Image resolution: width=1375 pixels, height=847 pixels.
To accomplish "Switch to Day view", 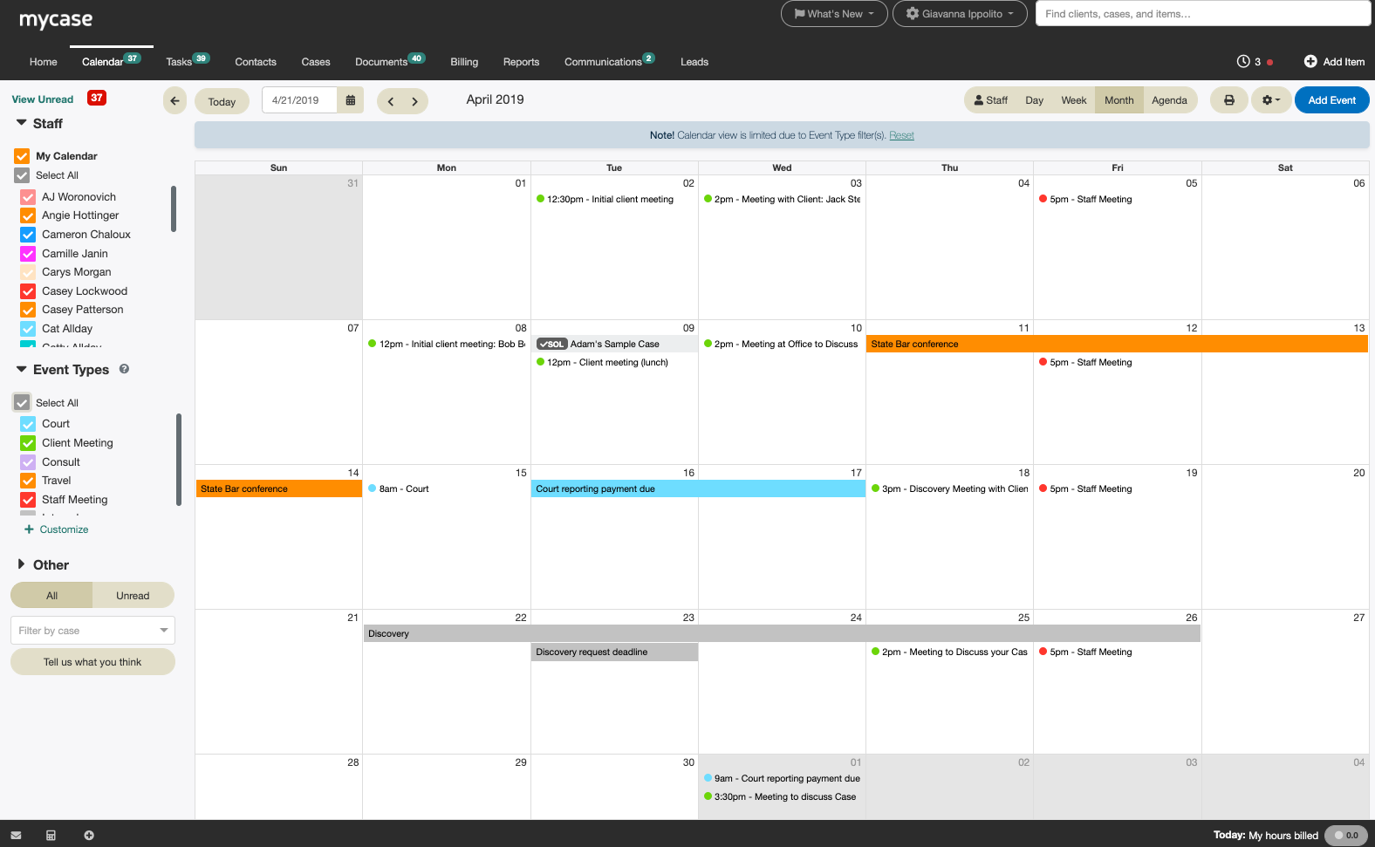I will click(x=1034, y=100).
